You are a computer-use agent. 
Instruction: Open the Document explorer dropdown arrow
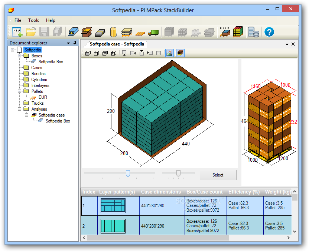[68, 43]
